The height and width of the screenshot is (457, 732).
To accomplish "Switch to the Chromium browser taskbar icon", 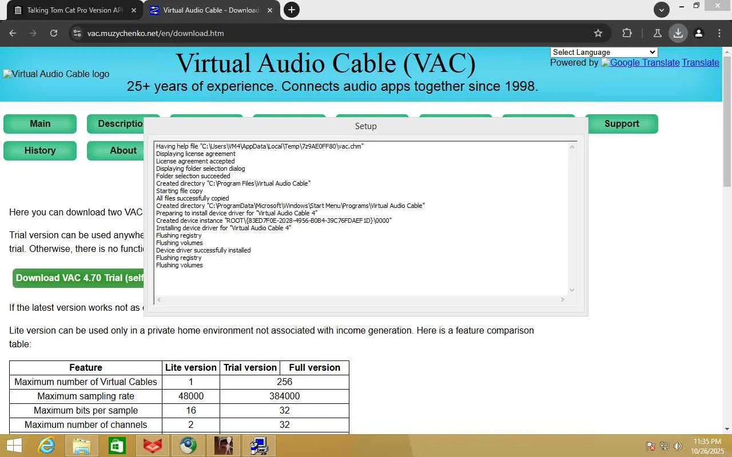I will (x=188, y=446).
